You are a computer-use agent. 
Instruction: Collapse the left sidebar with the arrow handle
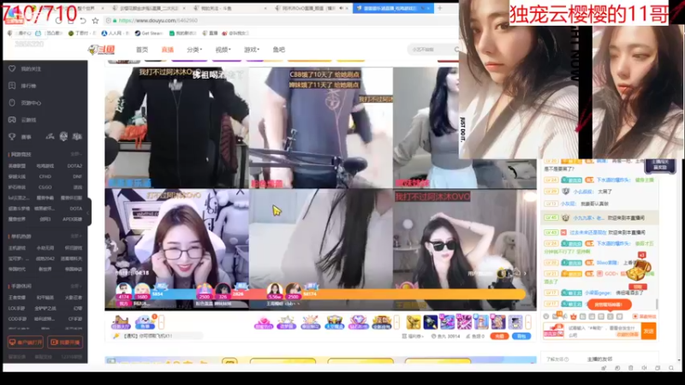[89, 212]
